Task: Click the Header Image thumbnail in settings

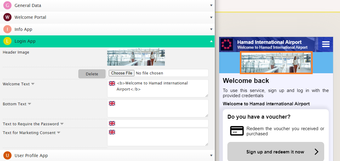Action: 136,57
